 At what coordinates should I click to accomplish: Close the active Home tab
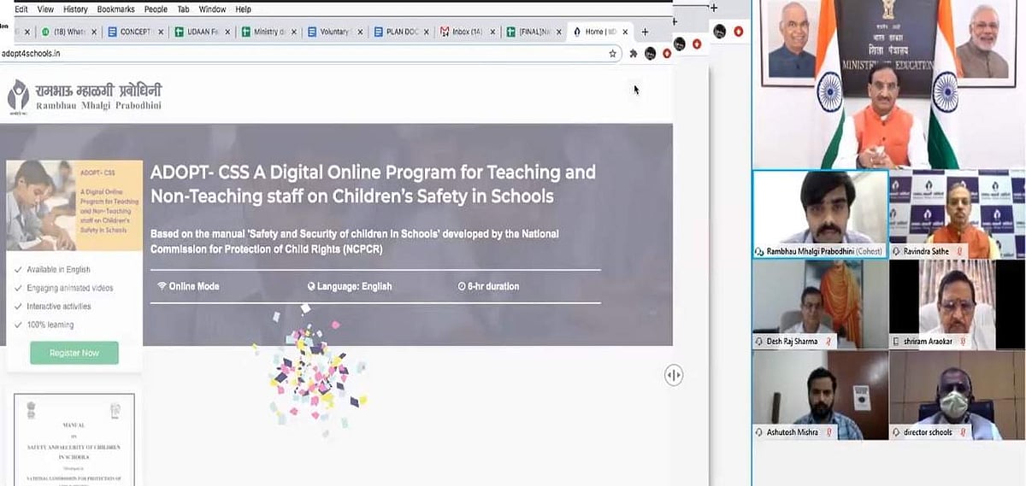point(623,32)
